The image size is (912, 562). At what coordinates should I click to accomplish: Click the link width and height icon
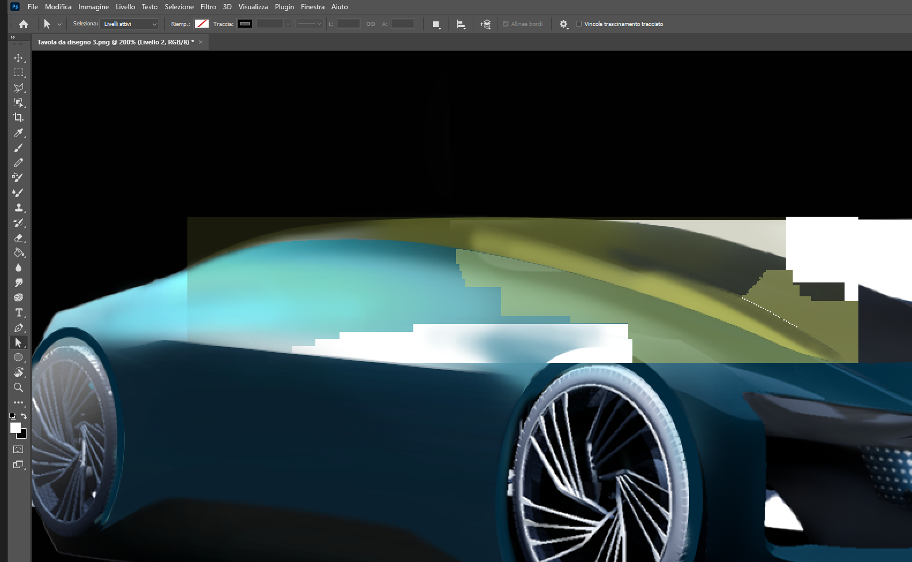[x=371, y=24]
